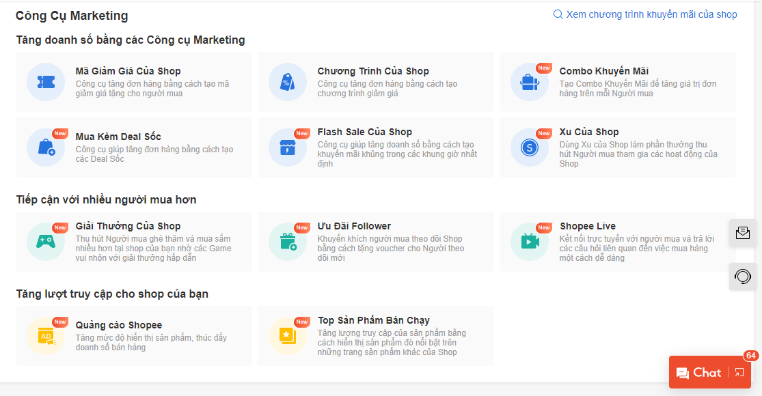Viewport: 762px width, 396px height.
Task: Select the Quảng cáo Shopee ads icon
Action: tap(45, 335)
